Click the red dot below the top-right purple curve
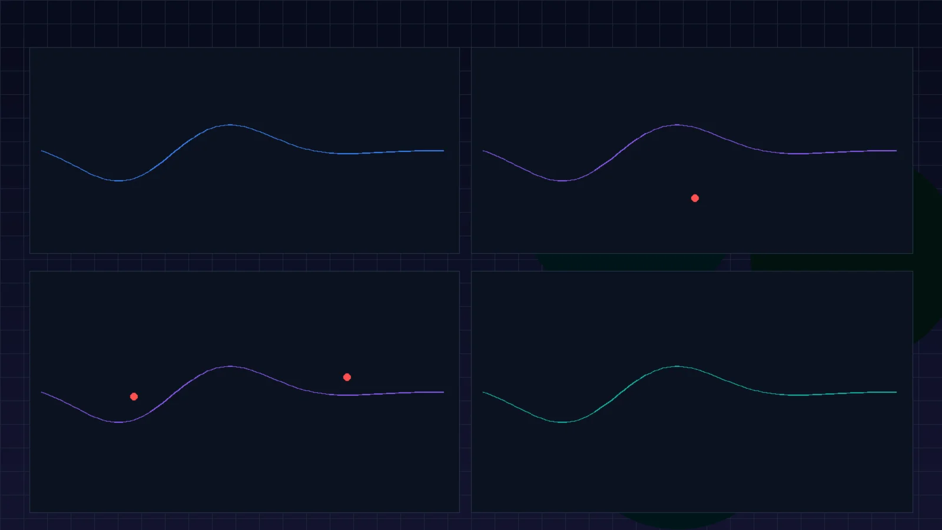Image resolution: width=942 pixels, height=530 pixels. tap(695, 198)
